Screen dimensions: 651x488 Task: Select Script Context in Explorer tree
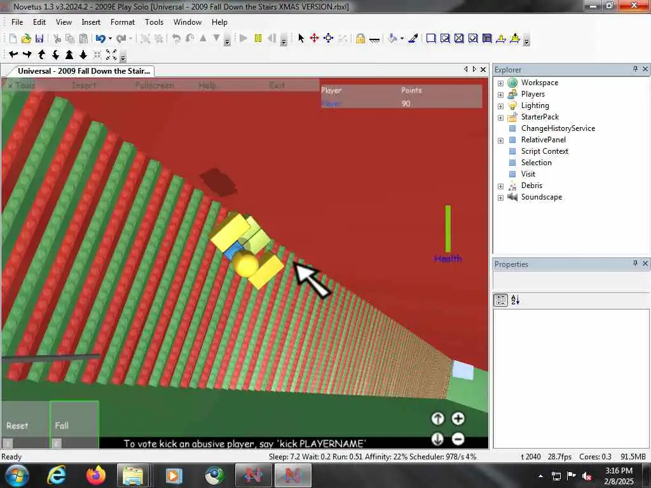point(544,151)
